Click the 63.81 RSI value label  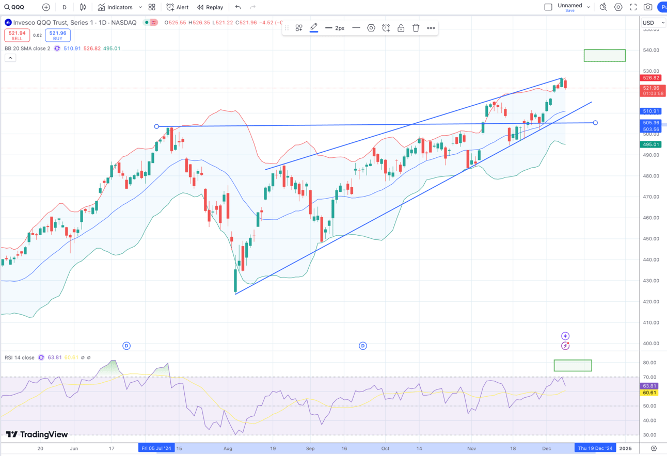click(649, 386)
